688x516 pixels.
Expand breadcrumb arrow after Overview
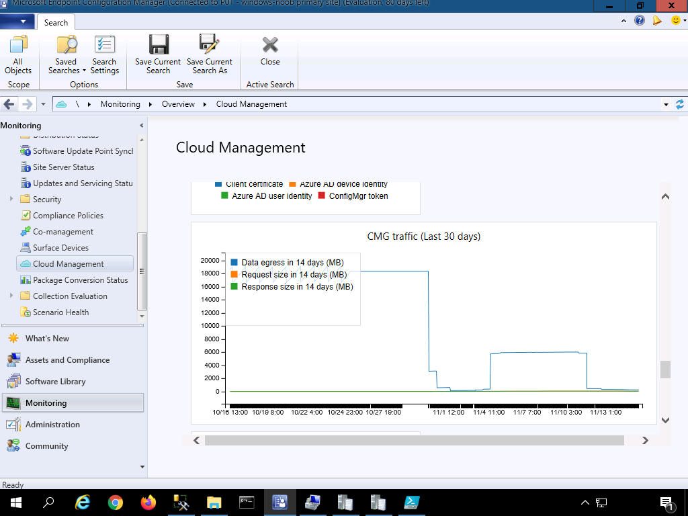pos(204,104)
